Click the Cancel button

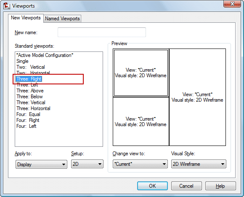pyautogui.click(x=186, y=186)
